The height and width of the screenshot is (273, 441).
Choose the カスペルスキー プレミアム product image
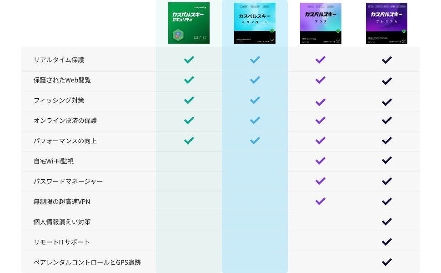tap(386, 23)
